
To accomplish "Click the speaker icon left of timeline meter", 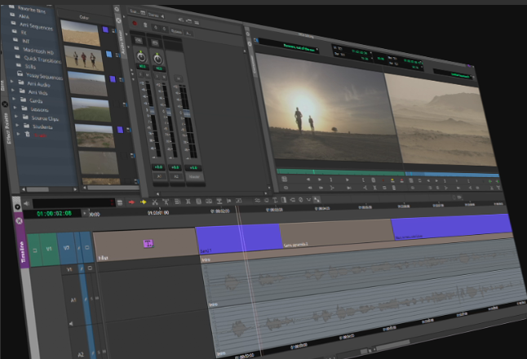I will pos(27,203).
